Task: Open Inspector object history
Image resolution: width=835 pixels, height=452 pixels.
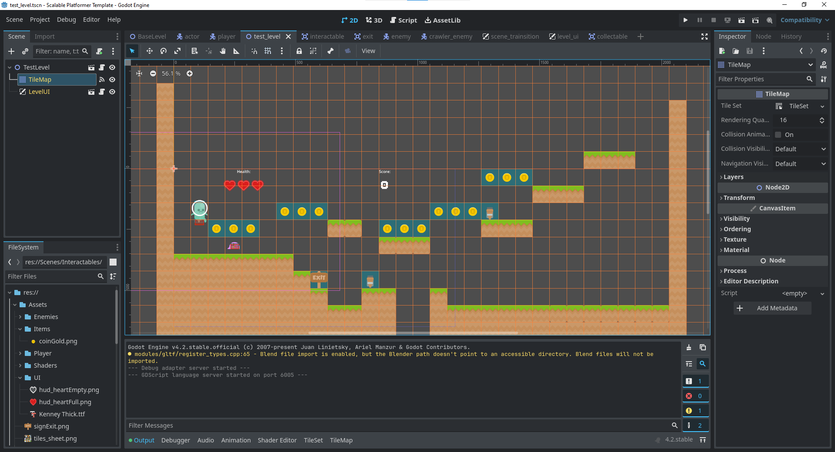Action: click(824, 51)
